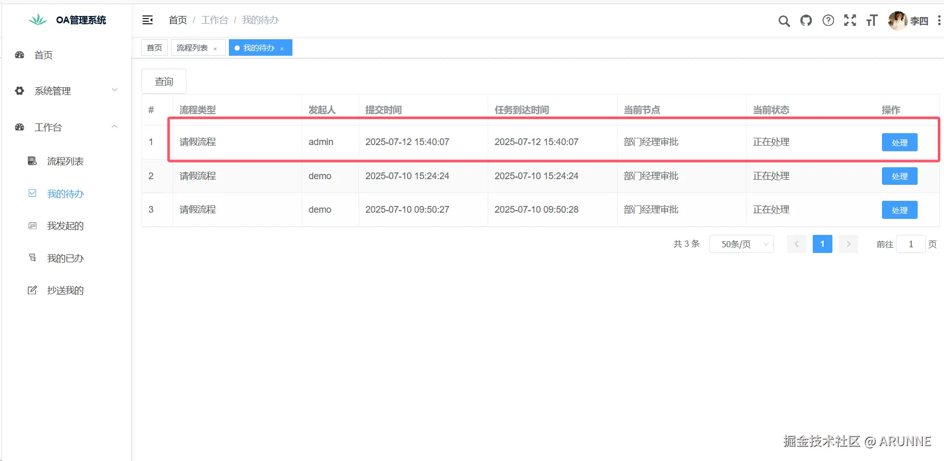Open the vertical dots settings menu
The height and width of the screenshot is (461, 944).
click(x=939, y=20)
